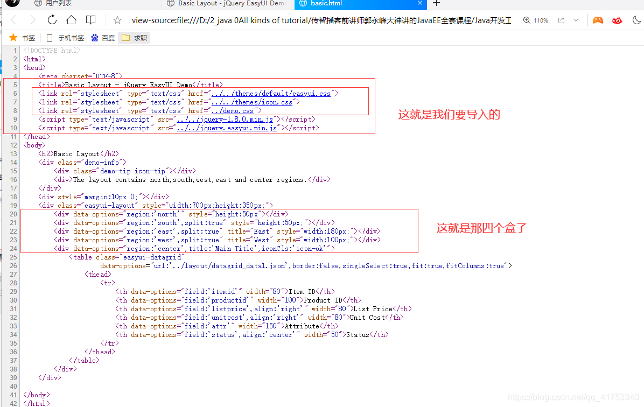This screenshot has height=407, width=644.
Task: Click the region:'center' Main Title line
Action: click(x=194, y=249)
